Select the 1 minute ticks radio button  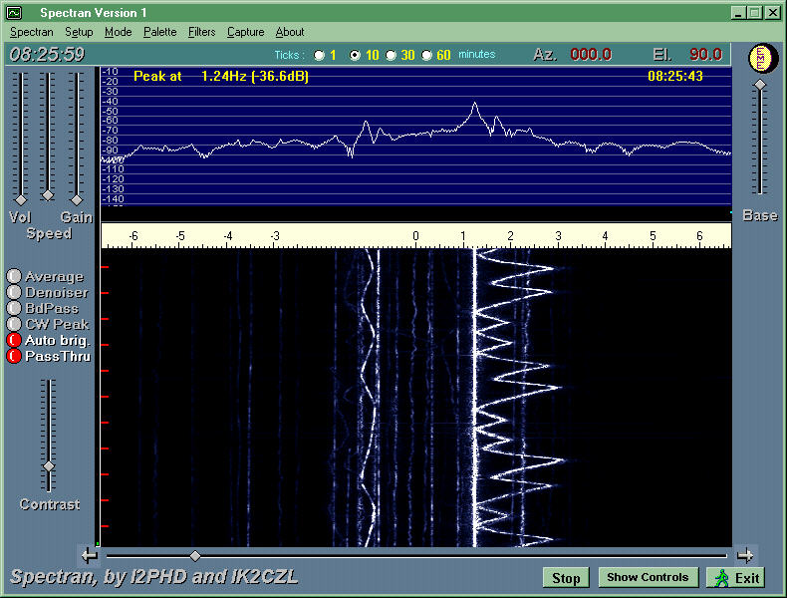[x=319, y=56]
